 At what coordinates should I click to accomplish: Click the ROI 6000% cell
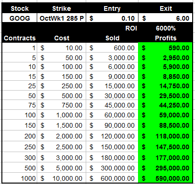[x=165, y=28]
